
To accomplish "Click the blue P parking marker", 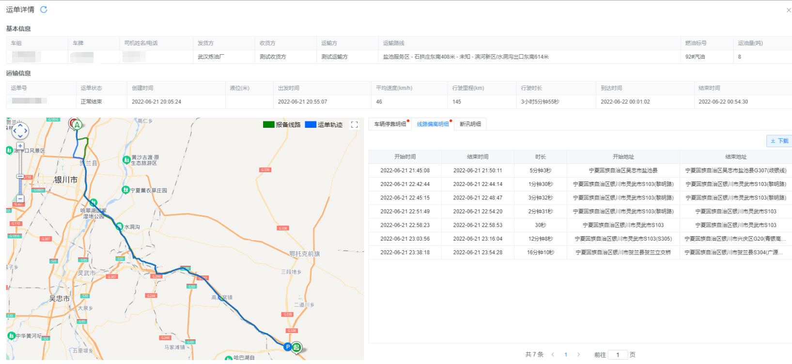I will pos(288,347).
